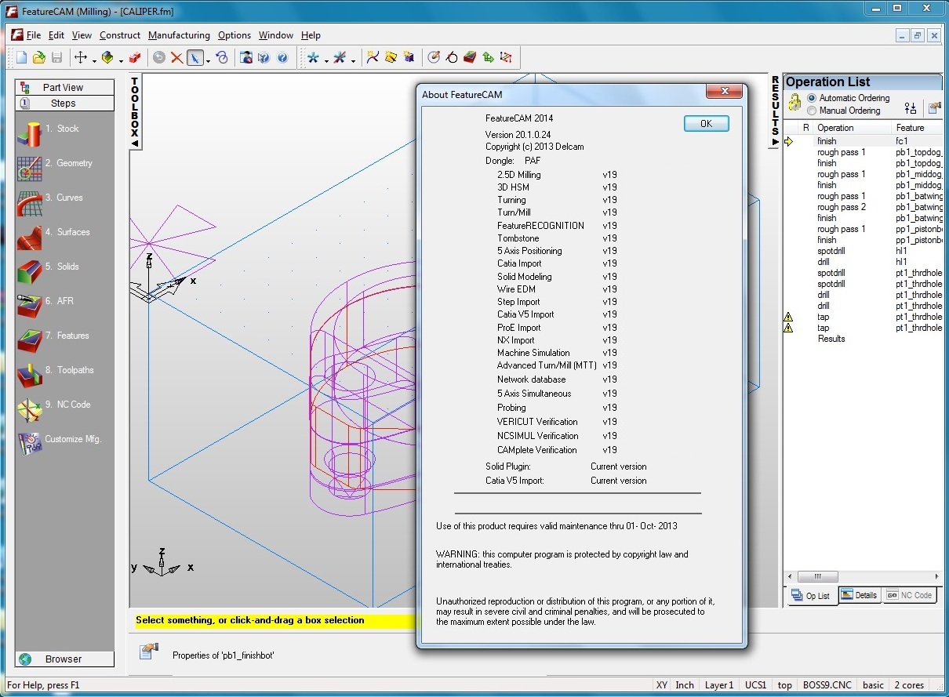
Task: Open the Features step icon
Action: 30,341
